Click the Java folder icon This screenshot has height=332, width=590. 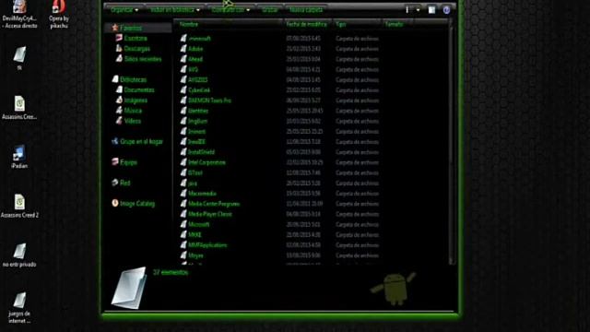tap(183, 183)
